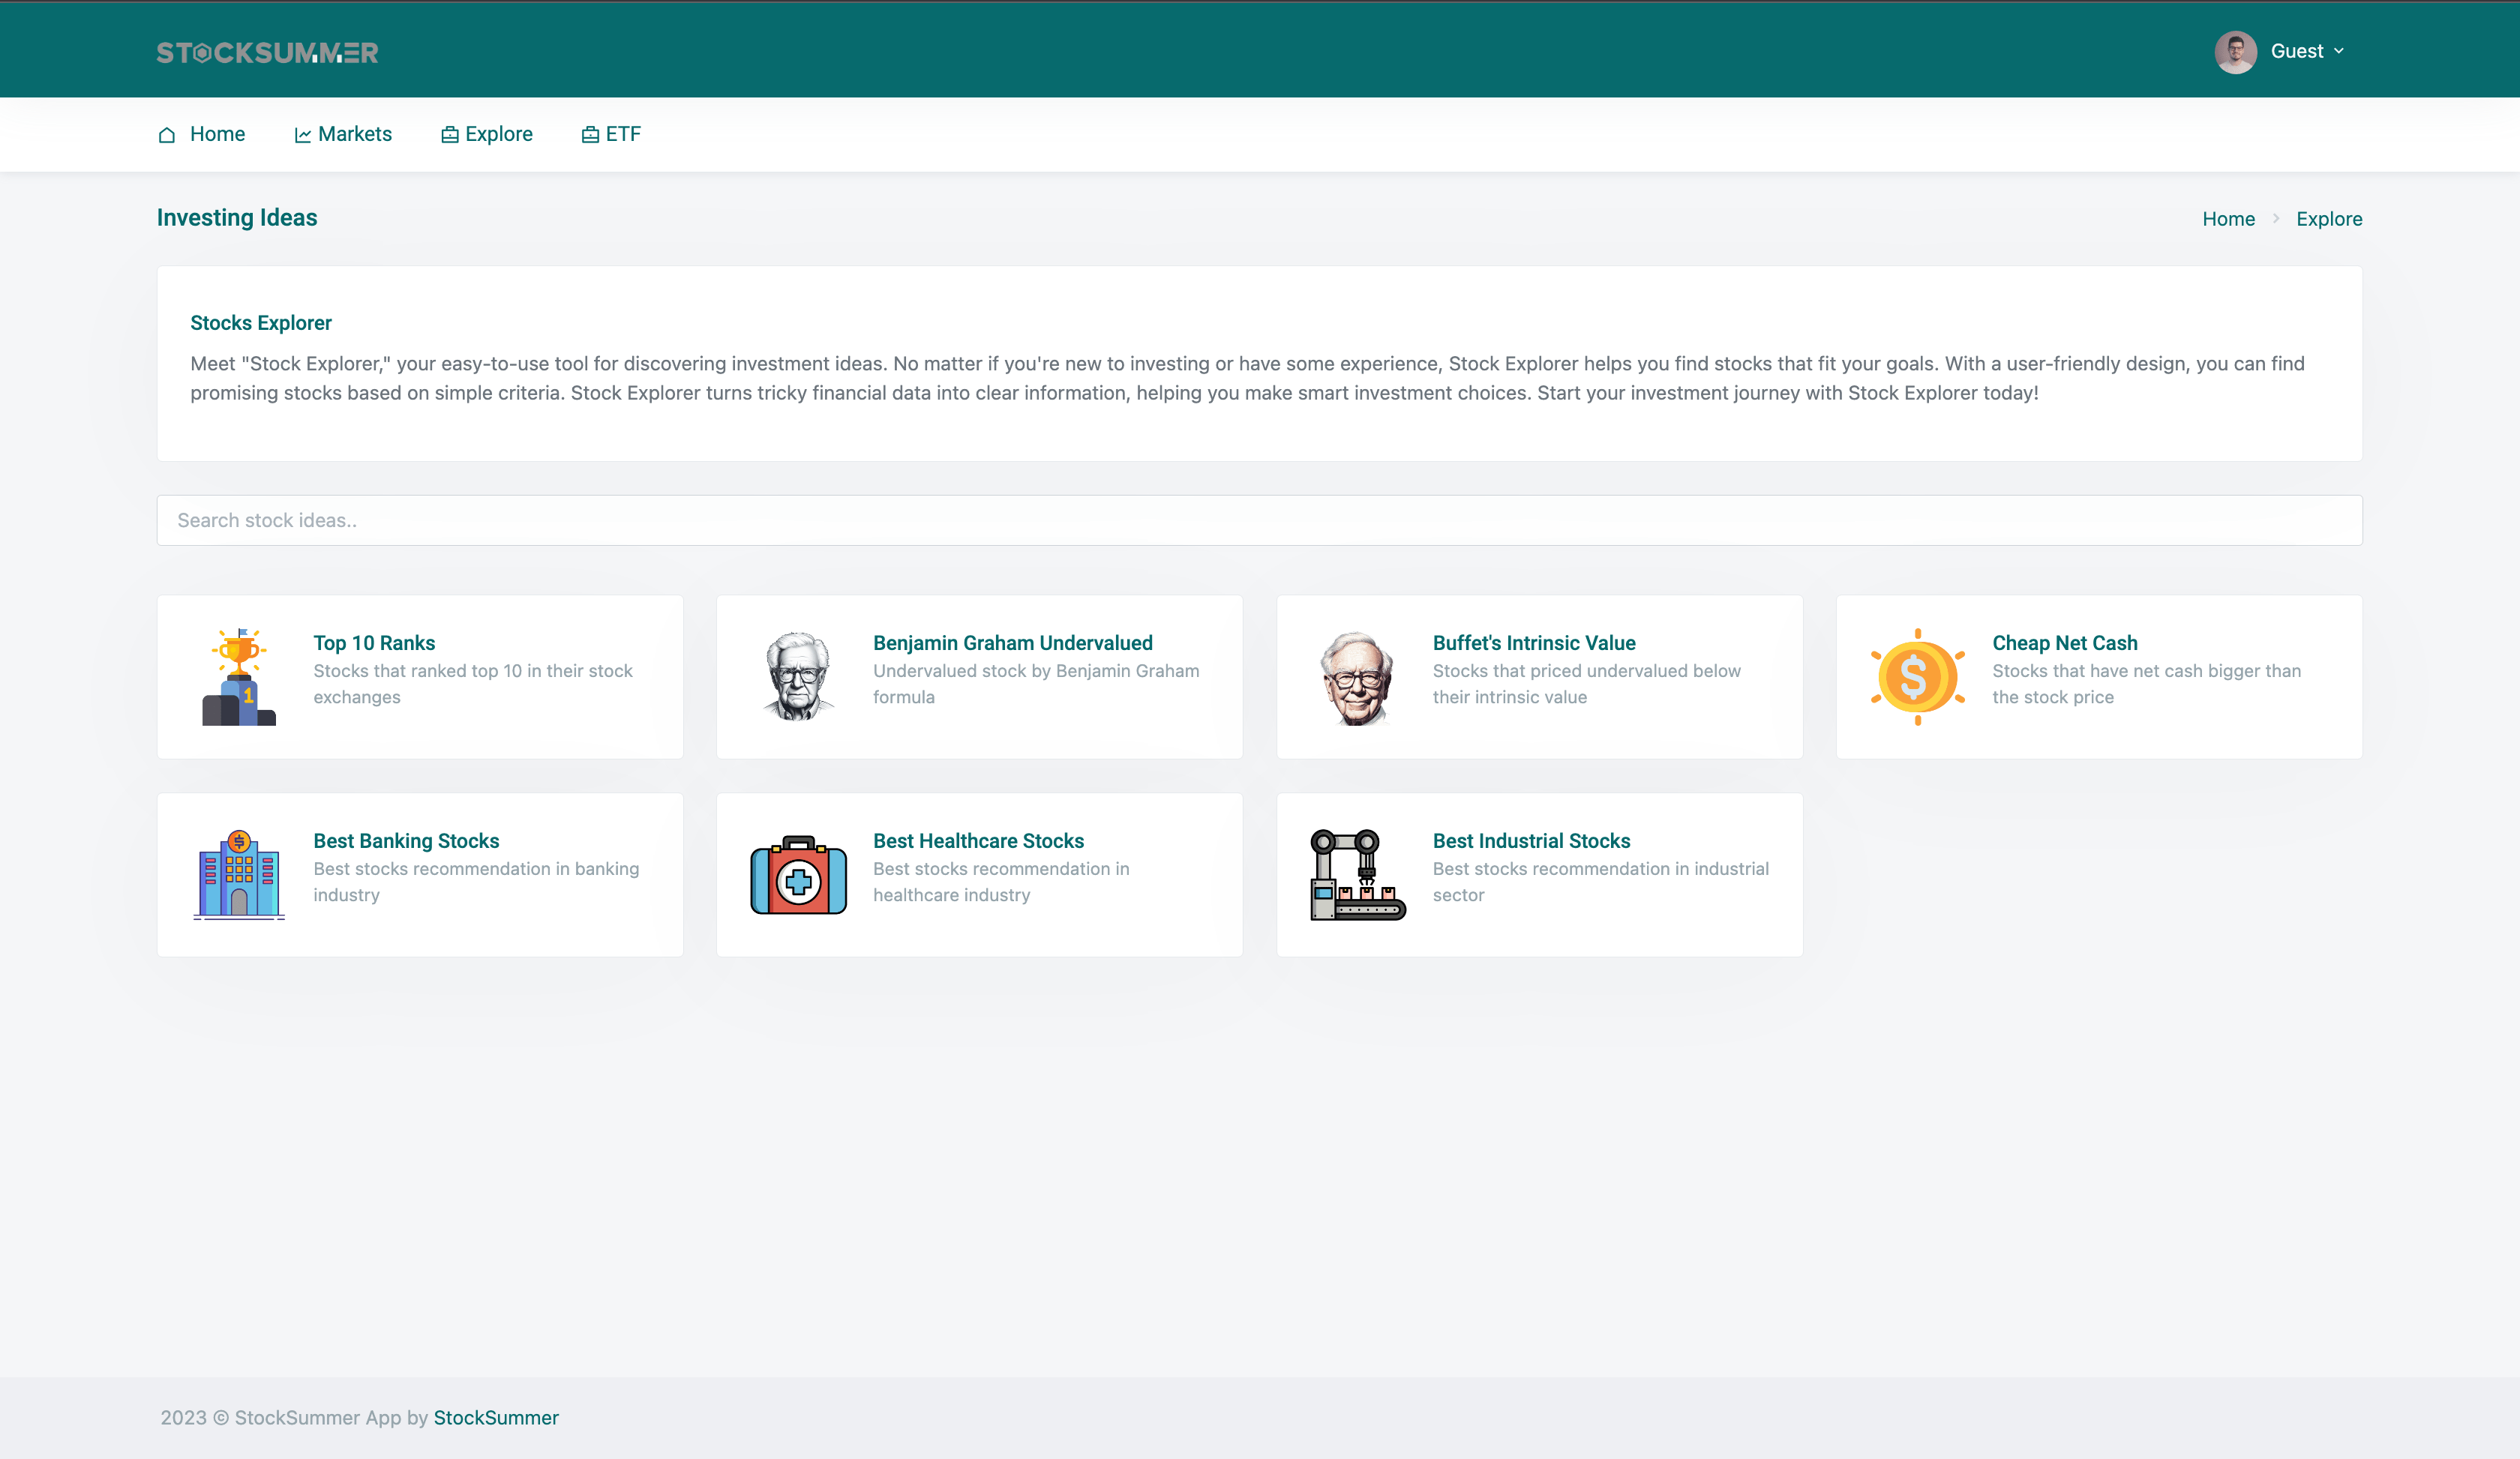Click Explore in the breadcrumb trail
Screen dimensions: 2520x1459
pos(2329,219)
